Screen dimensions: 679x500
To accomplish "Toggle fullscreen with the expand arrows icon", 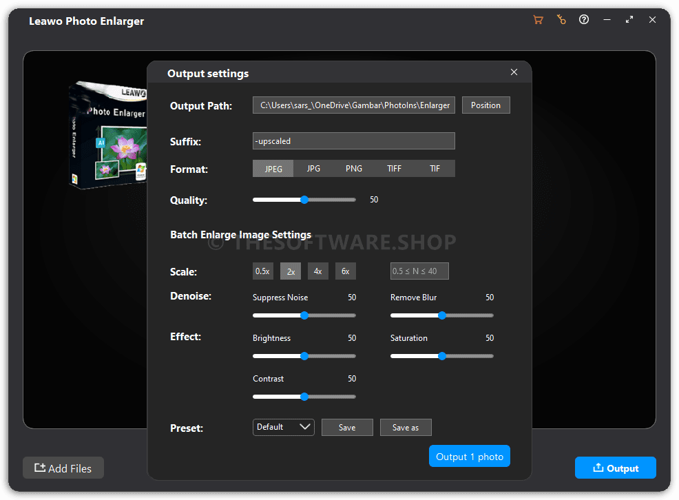I will coord(629,19).
